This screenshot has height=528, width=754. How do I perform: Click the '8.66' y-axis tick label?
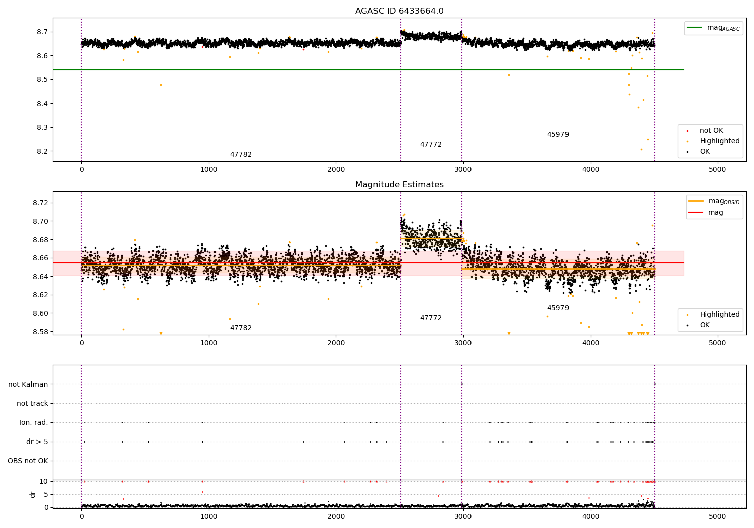(x=40, y=258)
